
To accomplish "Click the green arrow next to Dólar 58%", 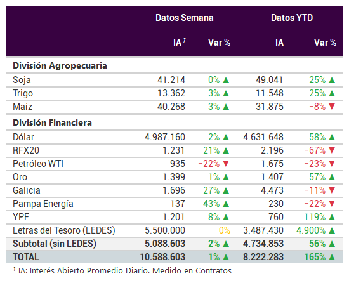I will tap(332, 137).
